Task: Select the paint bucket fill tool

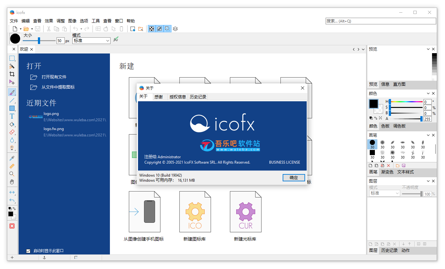Action: point(12,124)
